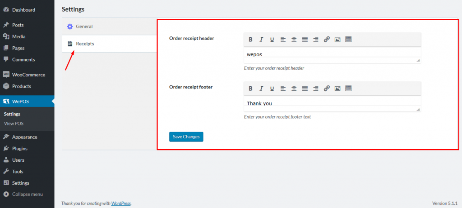Open the Users menu item

point(27,160)
